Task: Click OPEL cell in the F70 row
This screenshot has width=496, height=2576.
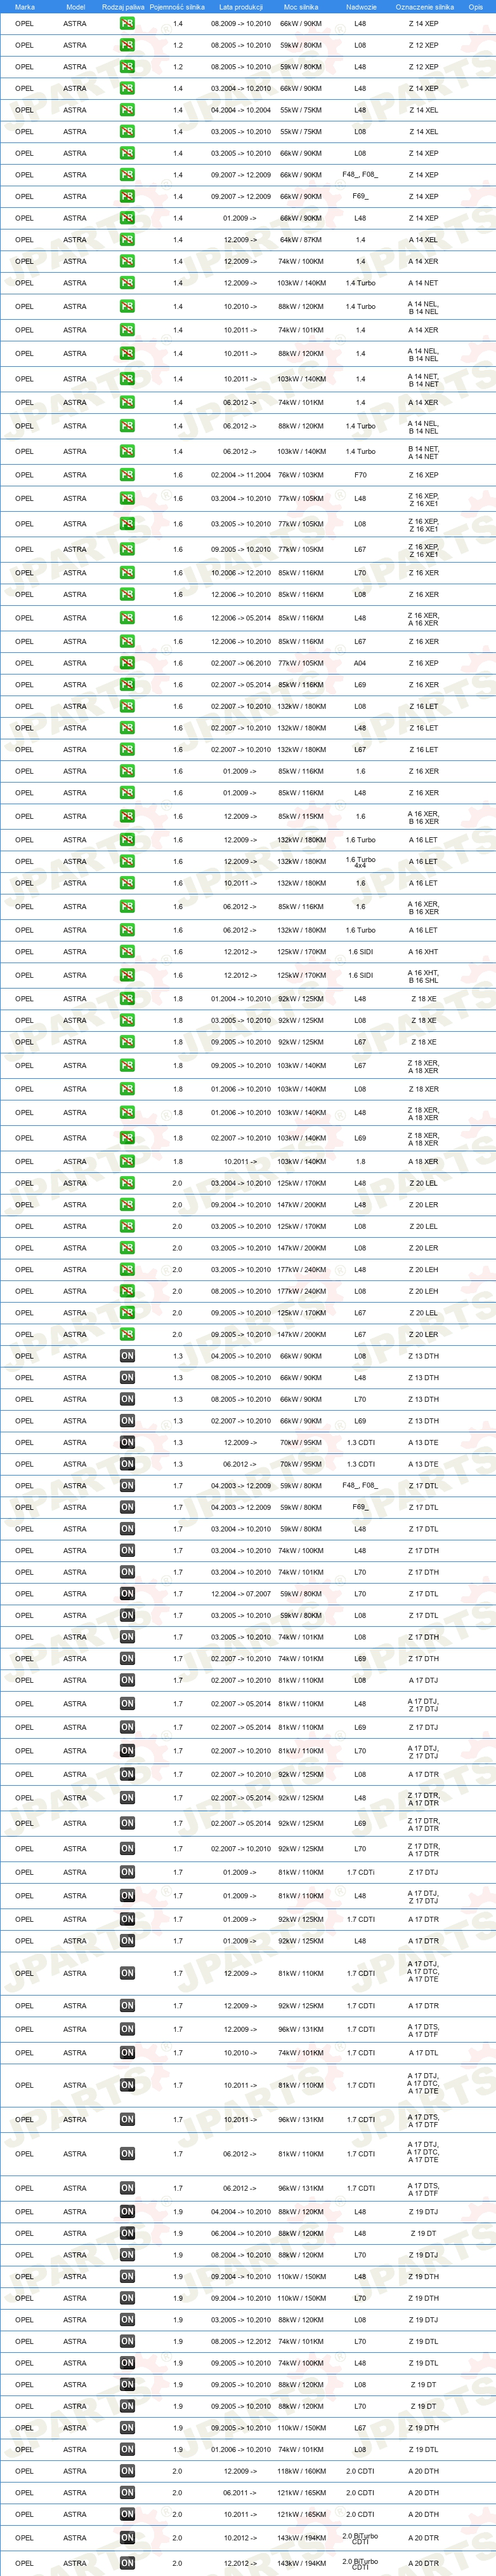Action: click(x=24, y=475)
